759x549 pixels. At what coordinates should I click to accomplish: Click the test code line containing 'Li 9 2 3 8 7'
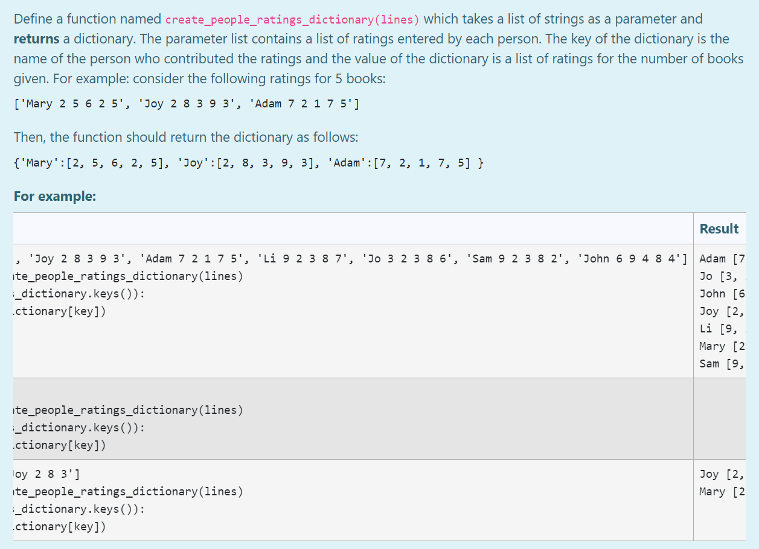(x=350, y=259)
